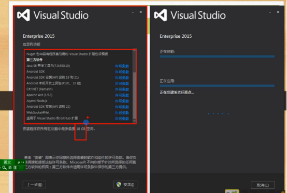
Task: Open license terms for Java SE 开发工具包
Action: click(122, 66)
